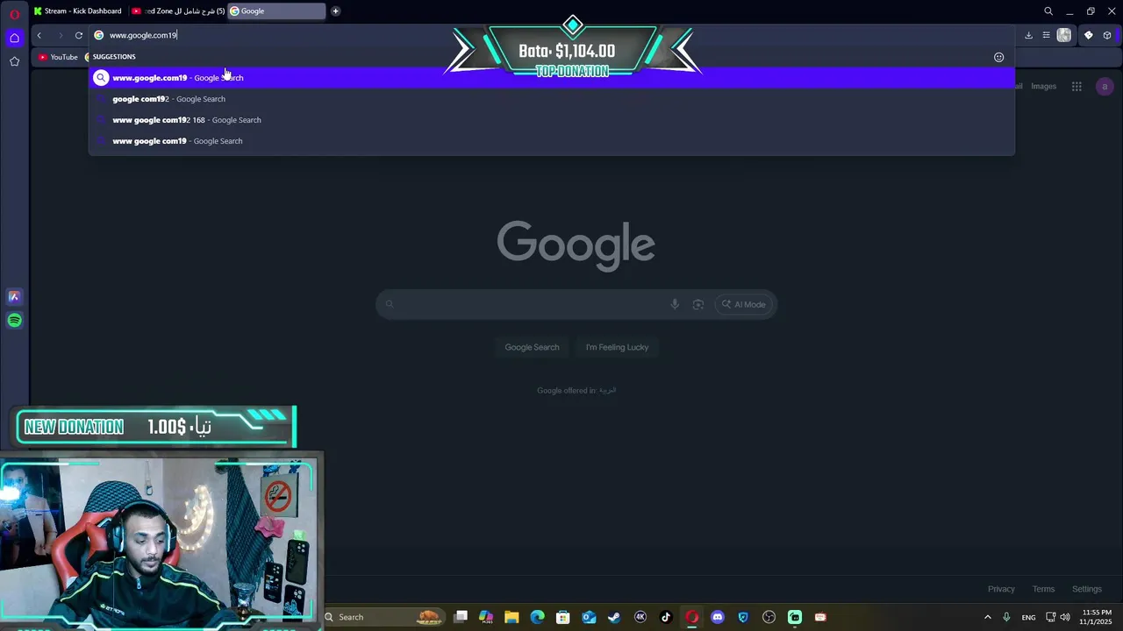
Task: Choose suggestion 'www google com19' last row
Action: coord(552,141)
